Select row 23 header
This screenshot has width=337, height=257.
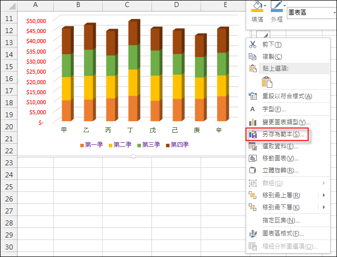click(x=9, y=163)
